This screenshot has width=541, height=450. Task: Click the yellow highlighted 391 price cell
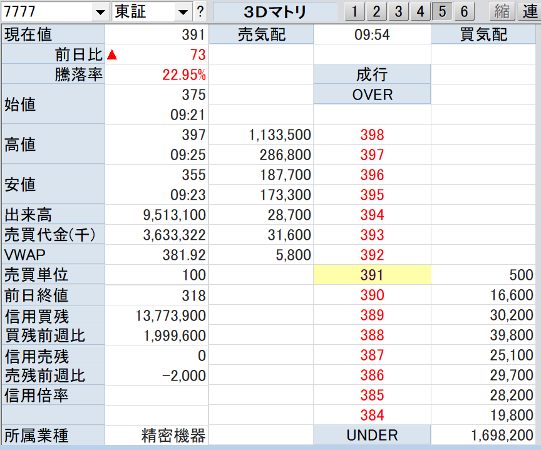coord(372,275)
